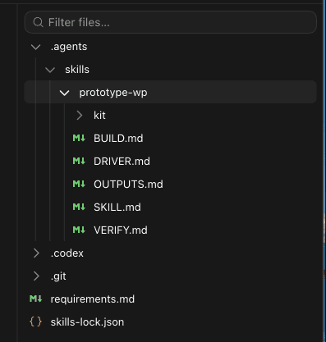Expand the kit folder chevron
The image size is (326, 342).
80,116
